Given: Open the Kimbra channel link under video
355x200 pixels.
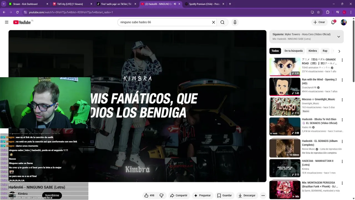Looking at the screenshot, I should coord(23,194).
